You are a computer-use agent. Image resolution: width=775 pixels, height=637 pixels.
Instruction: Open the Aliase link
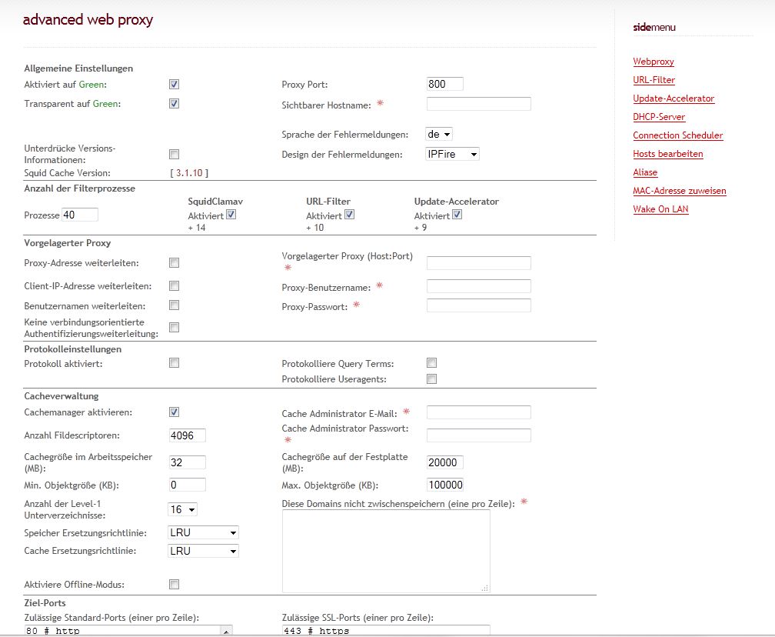(x=646, y=172)
